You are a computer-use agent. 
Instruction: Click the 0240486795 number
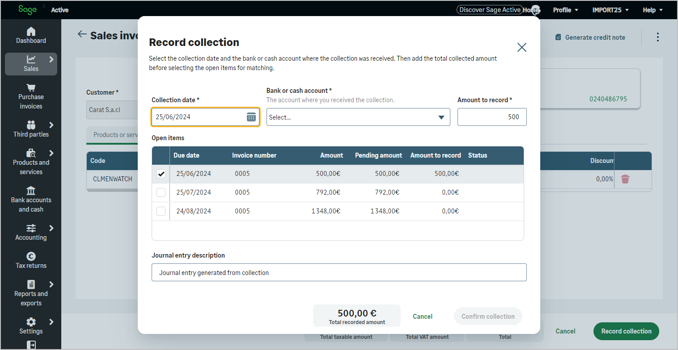[x=608, y=99]
